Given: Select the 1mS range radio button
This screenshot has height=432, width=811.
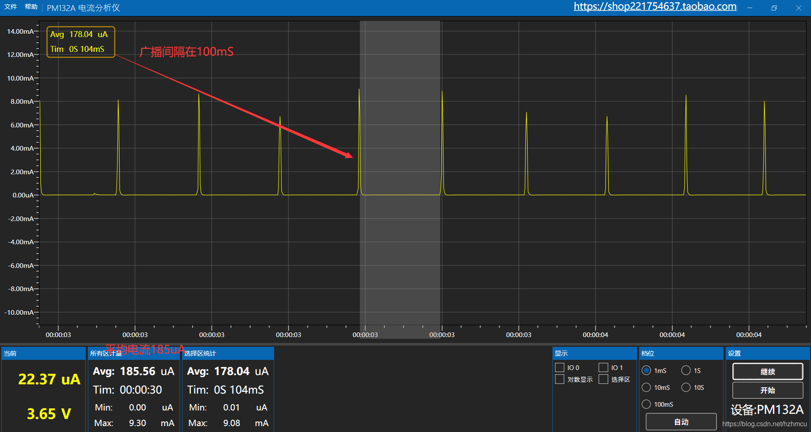Looking at the screenshot, I should click(646, 370).
